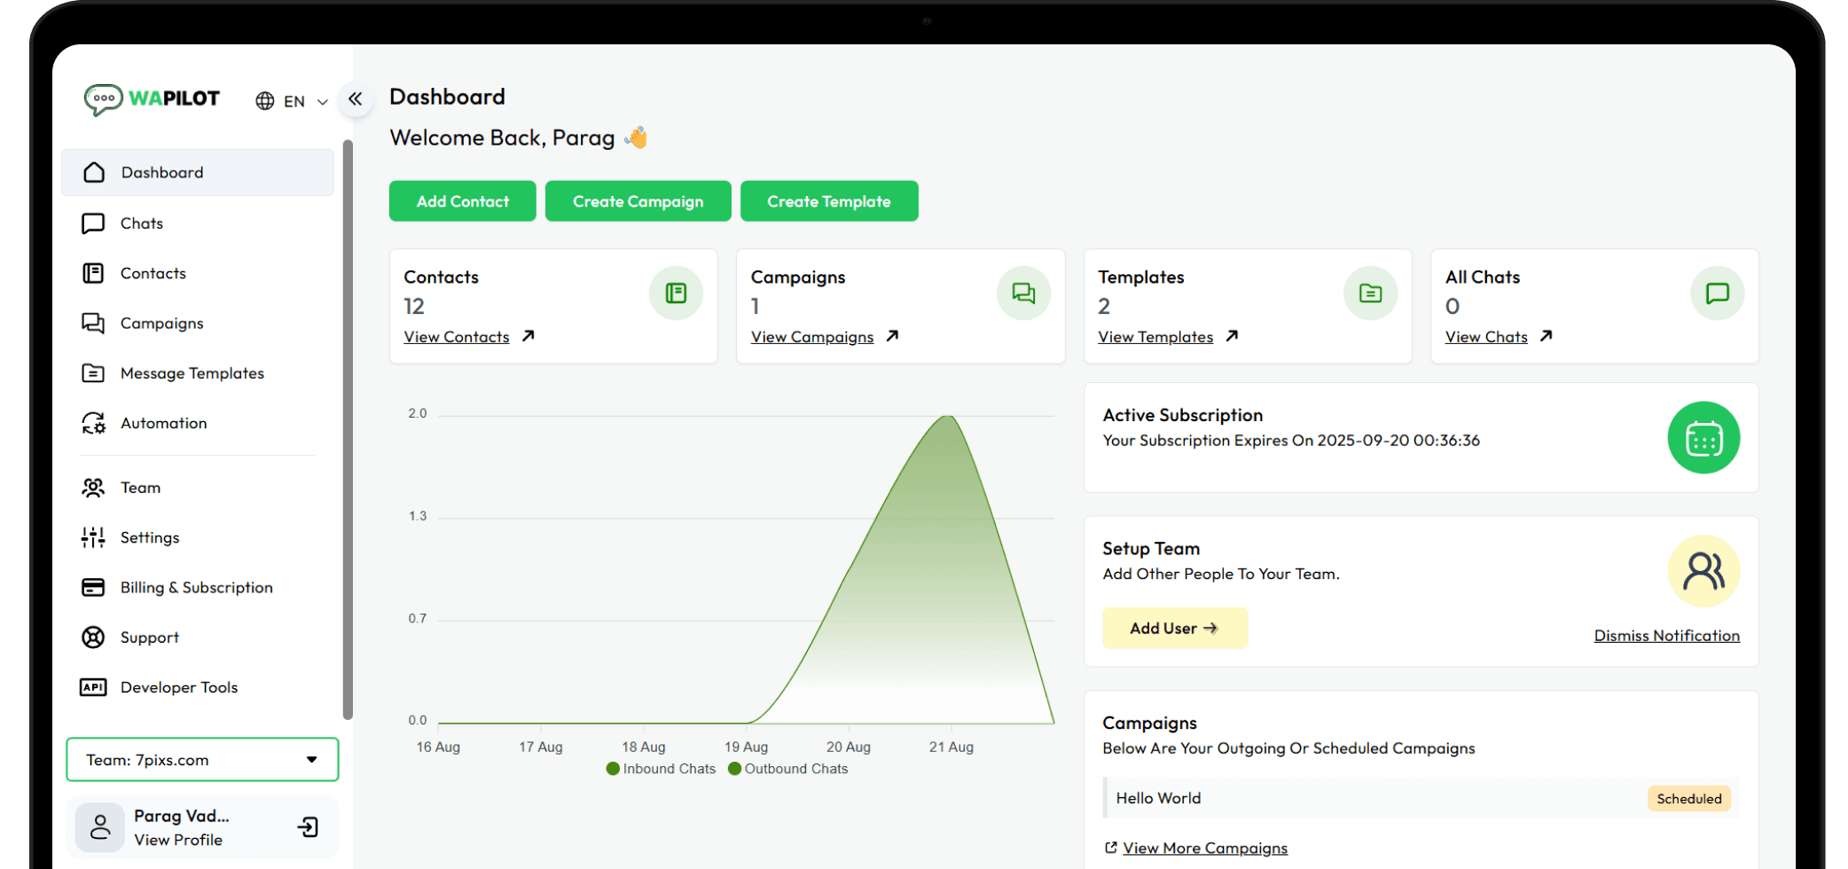Click the Message Templates folder icon

pyautogui.click(x=93, y=373)
